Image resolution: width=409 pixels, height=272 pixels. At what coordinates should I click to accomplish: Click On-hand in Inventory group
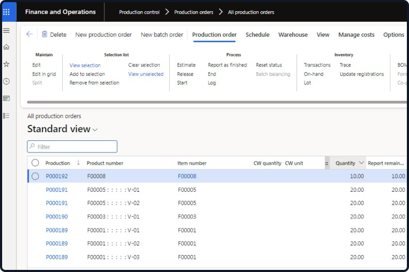[x=314, y=74]
